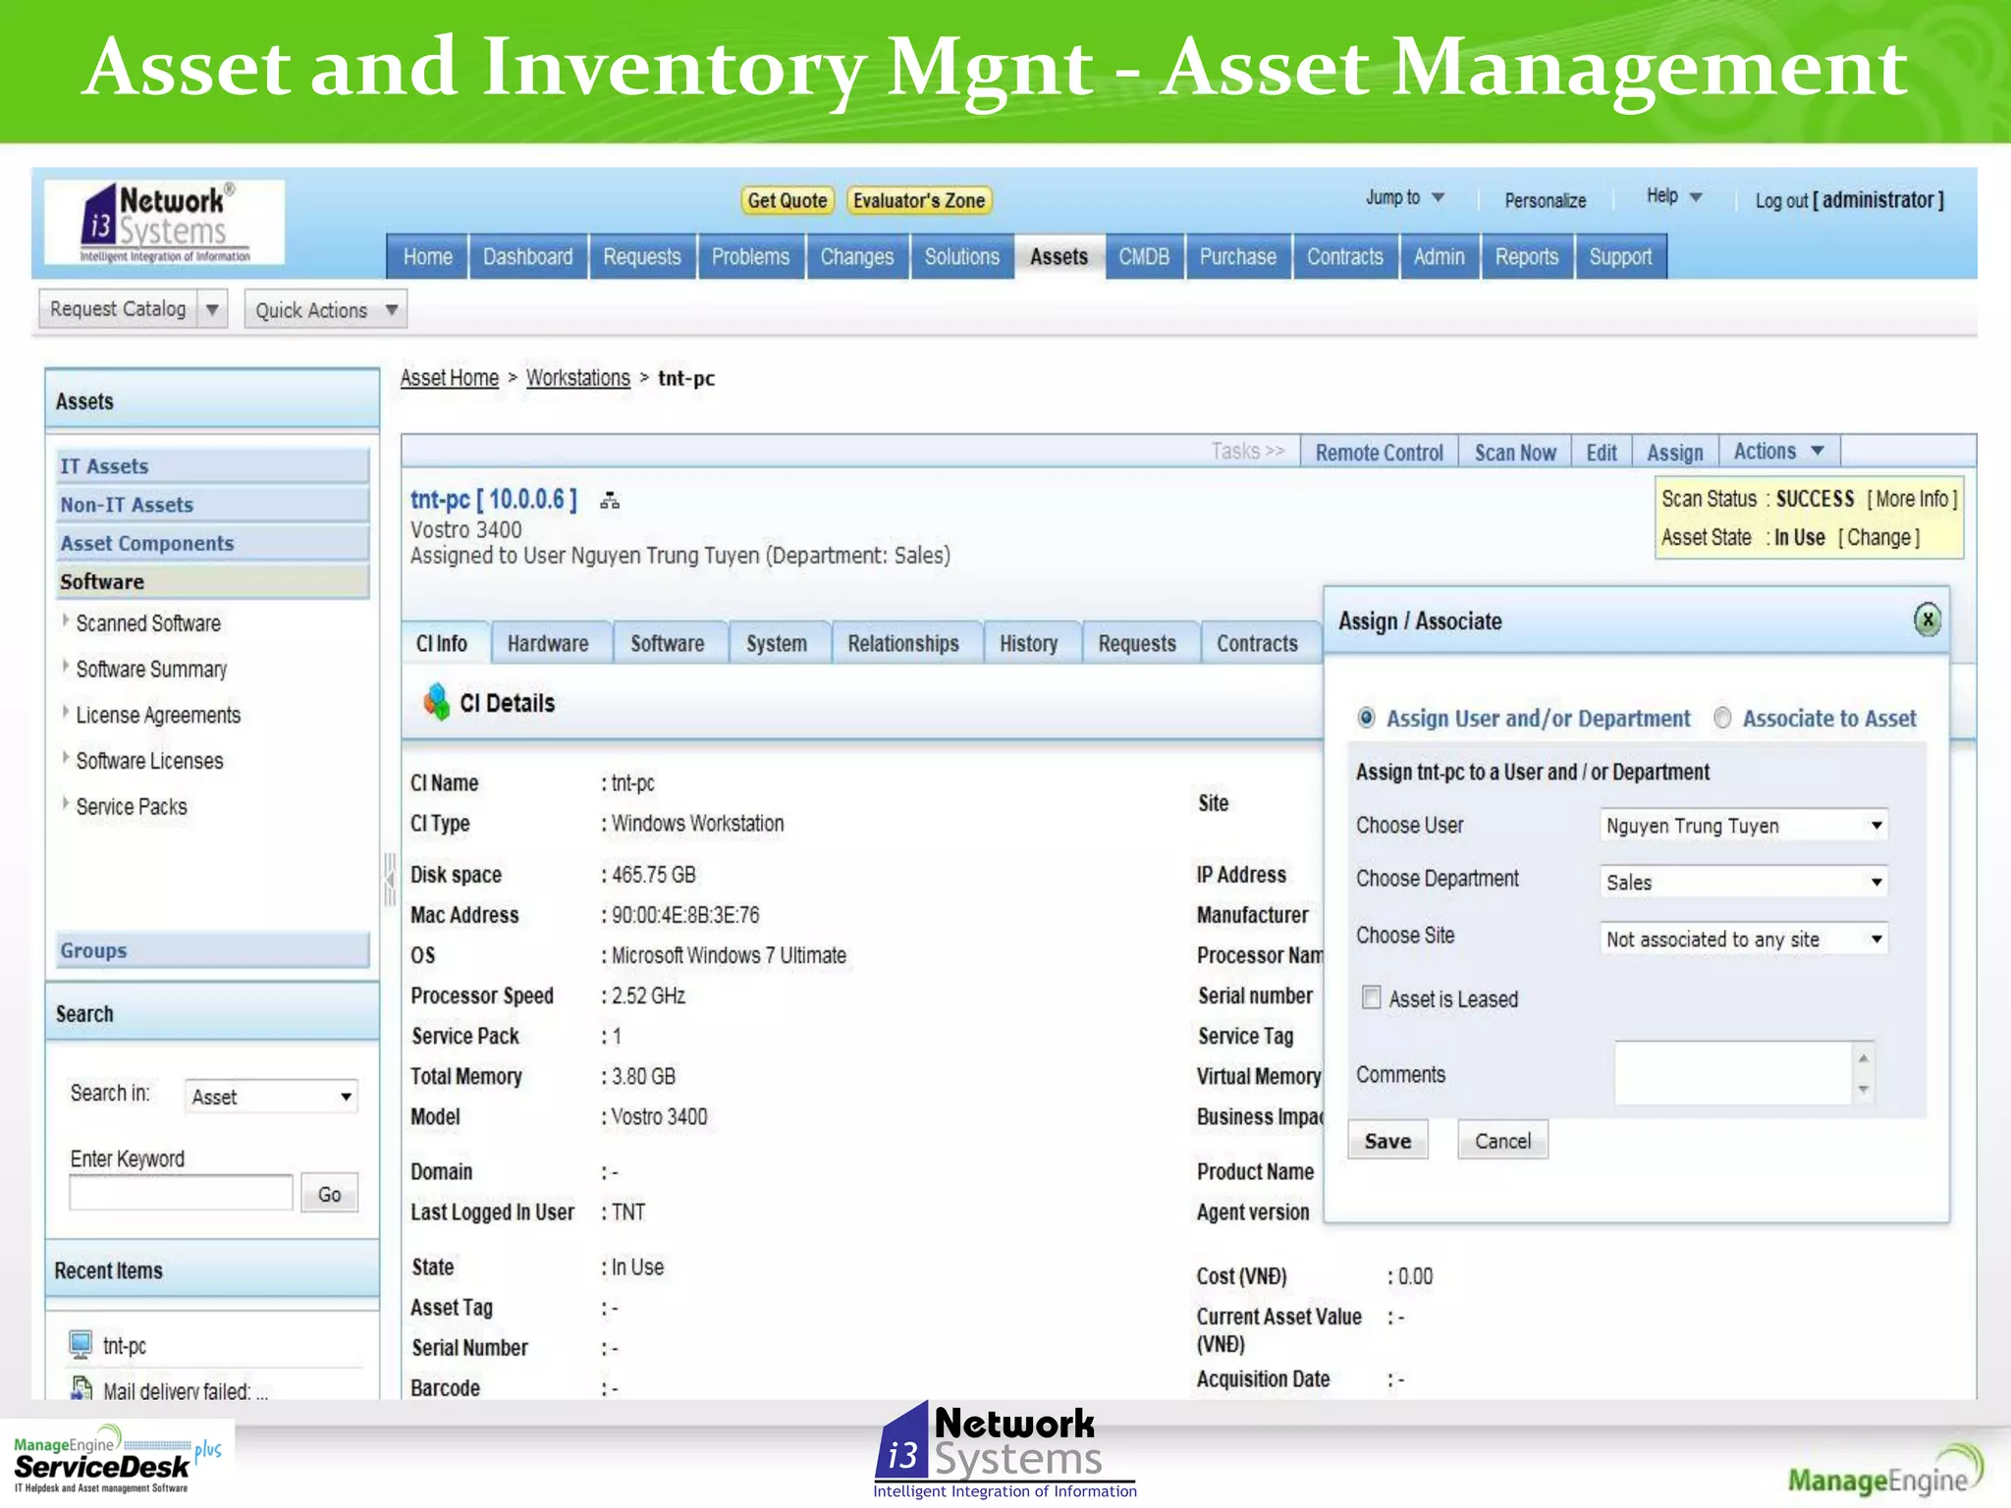
Task: Click the Assign task button
Action: [x=1675, y=452]
